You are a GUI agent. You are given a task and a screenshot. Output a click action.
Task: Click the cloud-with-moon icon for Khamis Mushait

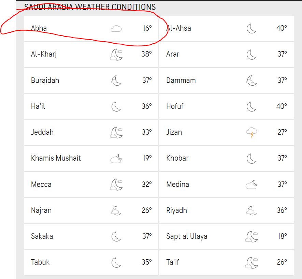(116, 159)
